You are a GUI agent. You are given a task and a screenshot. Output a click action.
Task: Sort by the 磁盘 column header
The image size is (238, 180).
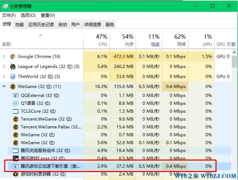pos(149,41)
